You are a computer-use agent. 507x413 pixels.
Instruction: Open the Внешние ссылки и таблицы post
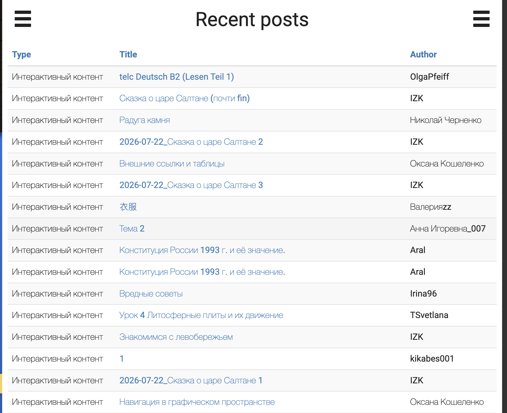tap(172, 164)
